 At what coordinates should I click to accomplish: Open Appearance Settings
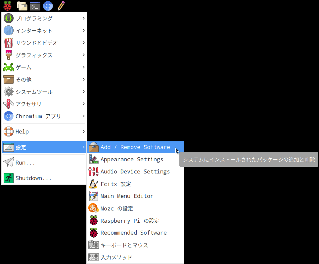(x=135, y=159)
